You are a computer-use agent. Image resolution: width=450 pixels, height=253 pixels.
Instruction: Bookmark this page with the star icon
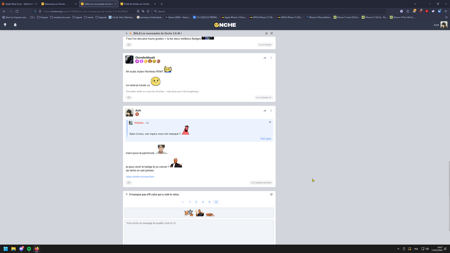click(148, 11)
